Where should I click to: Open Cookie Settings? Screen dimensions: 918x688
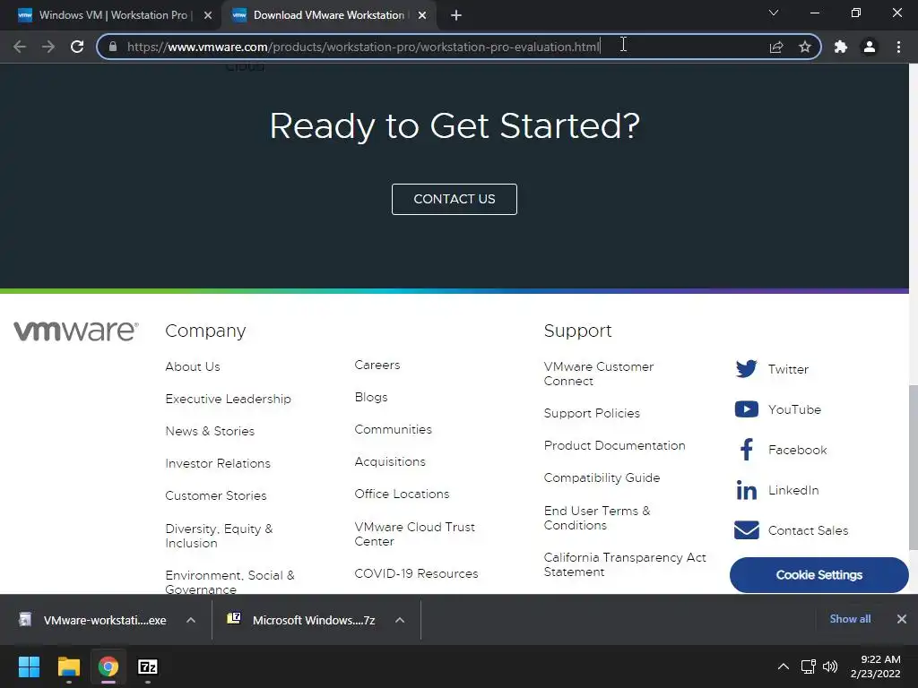[819, 575]
